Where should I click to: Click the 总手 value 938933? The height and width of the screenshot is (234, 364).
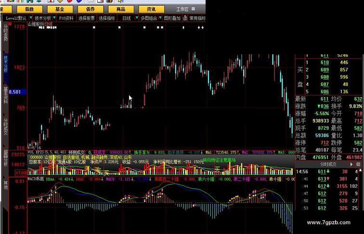tap(321, 121)
